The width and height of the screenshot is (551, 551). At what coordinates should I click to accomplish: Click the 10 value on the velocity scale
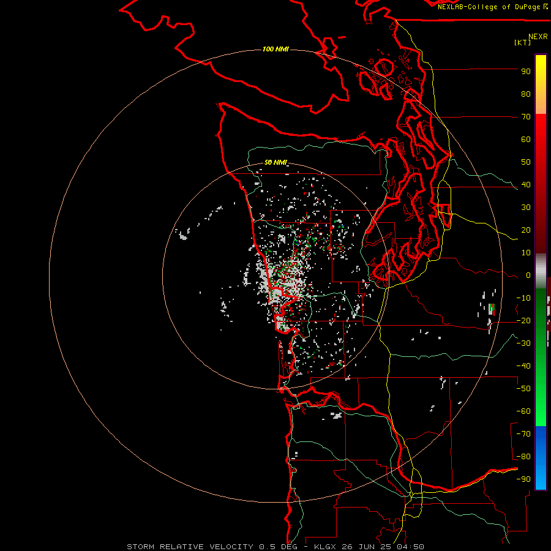tap(526, 253)
